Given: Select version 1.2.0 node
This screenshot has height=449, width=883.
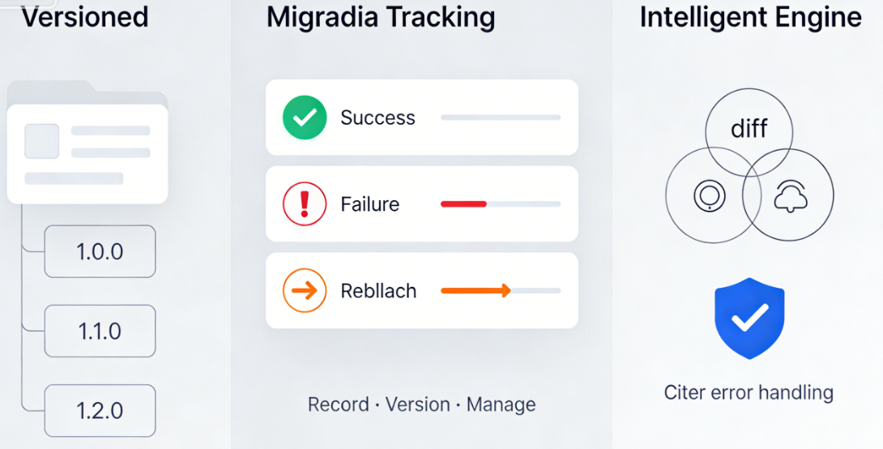Looking at the screenshot, I should [x=100, y=411].
